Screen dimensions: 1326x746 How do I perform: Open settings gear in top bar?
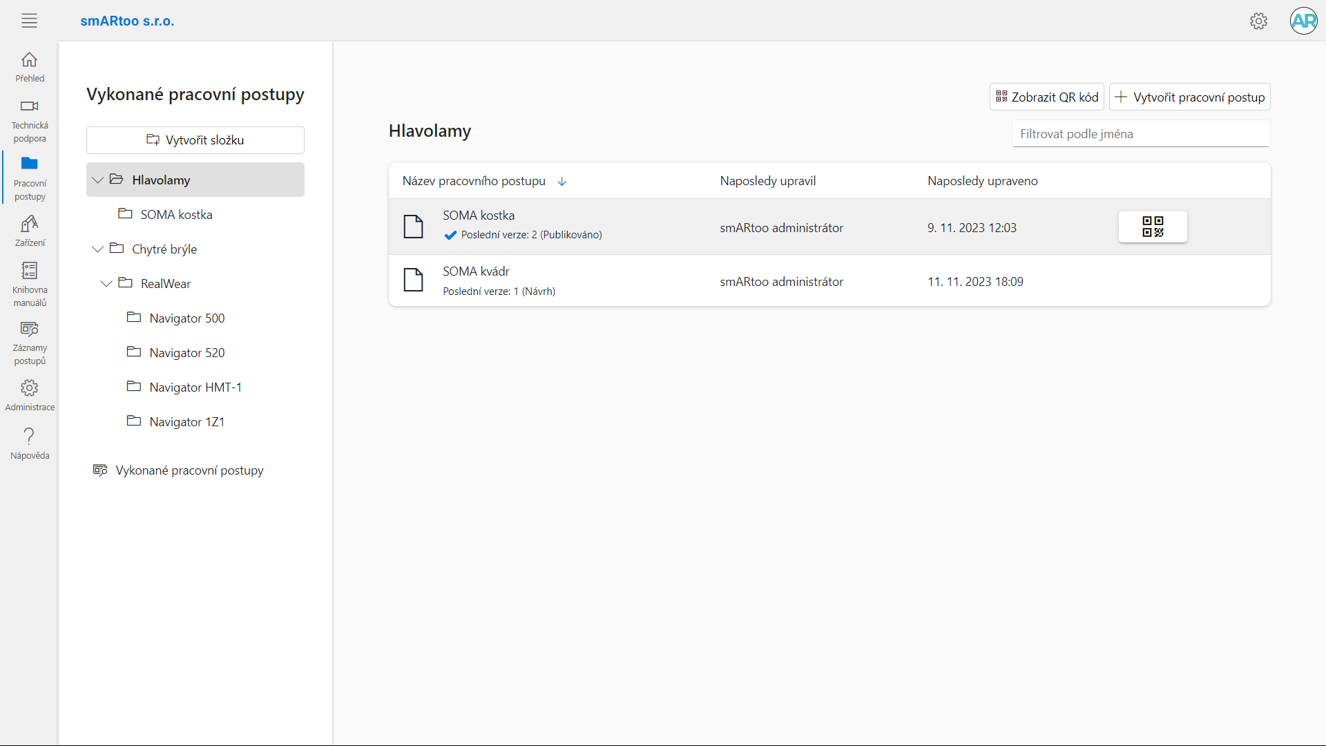pos(1258,21)
